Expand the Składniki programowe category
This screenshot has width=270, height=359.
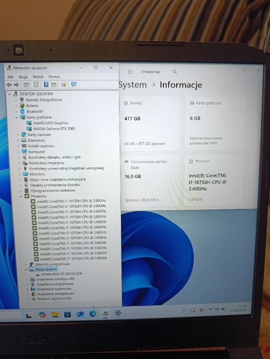coord(26,264)
